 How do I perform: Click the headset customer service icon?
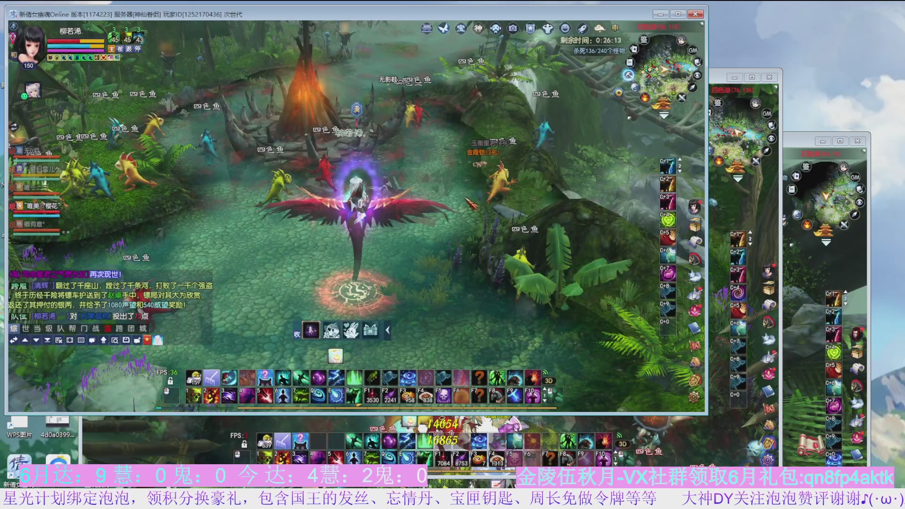[x=495, y=28]
